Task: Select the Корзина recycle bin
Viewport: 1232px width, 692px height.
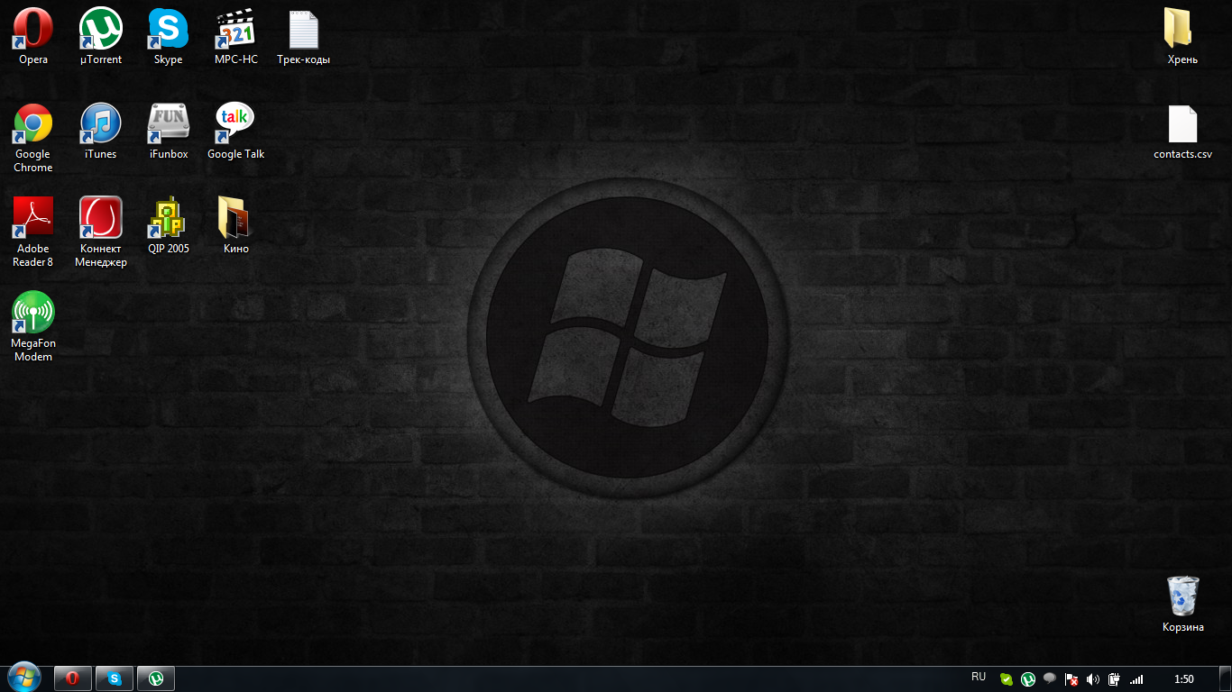Action: pos(1182,604)
